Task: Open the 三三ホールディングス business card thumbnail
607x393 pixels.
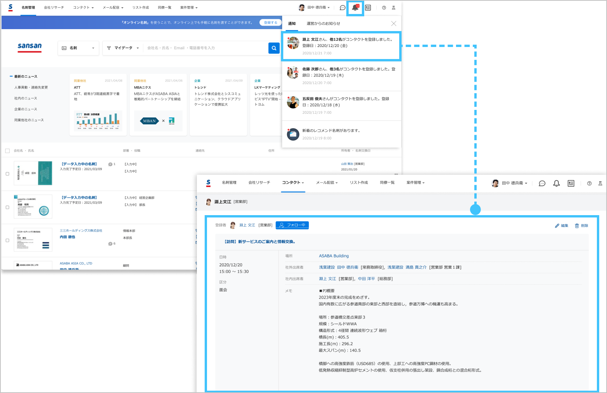Action: (x=33, y=240)
